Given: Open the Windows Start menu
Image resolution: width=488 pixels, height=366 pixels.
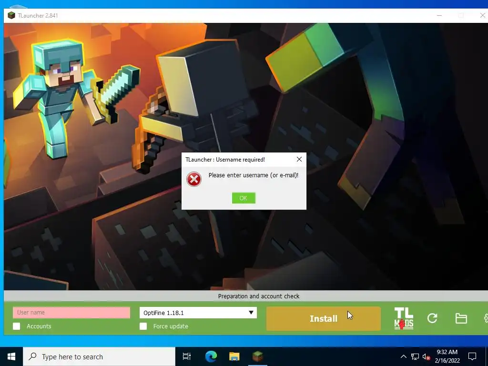Looking at the screenshot, I should (11, 356).
